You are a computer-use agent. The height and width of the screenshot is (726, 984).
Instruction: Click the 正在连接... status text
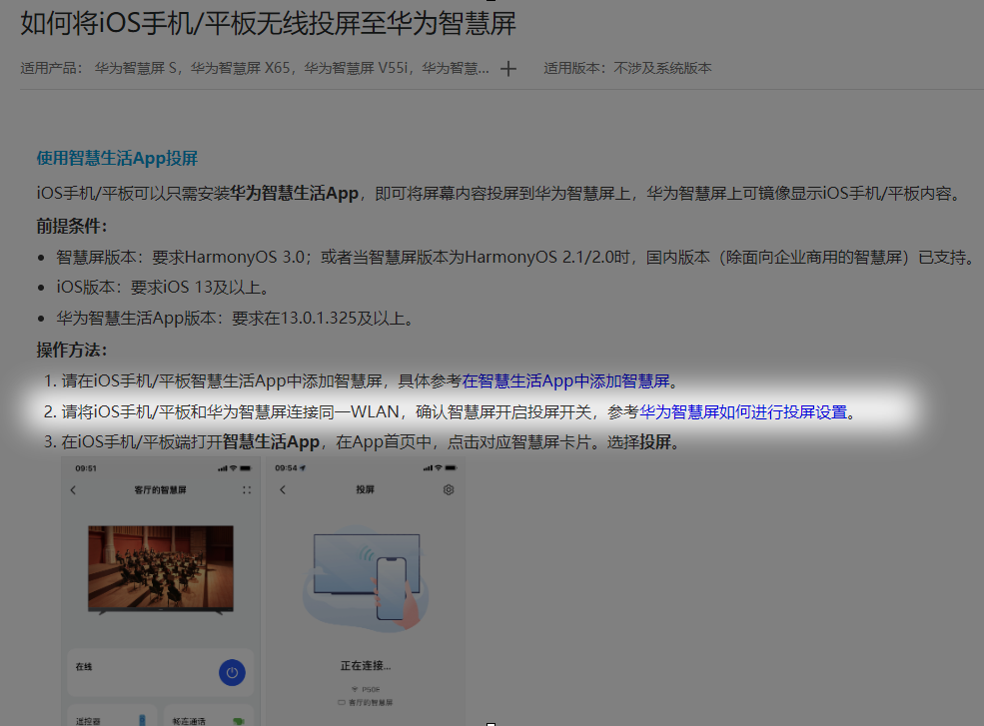tap(366, 666)
